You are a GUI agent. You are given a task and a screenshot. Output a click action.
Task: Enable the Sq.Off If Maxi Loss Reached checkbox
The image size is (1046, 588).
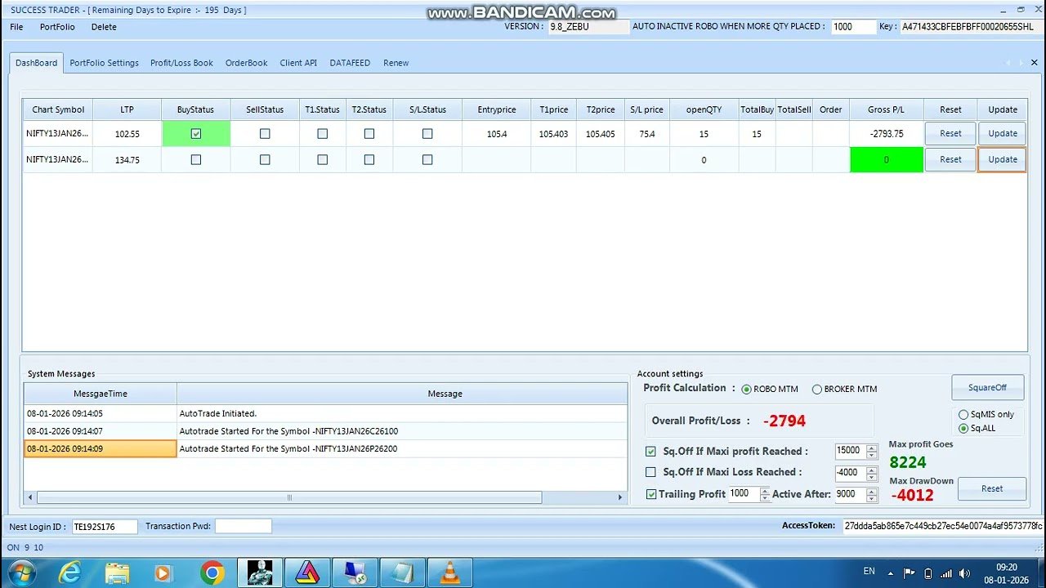click(650, 472)
